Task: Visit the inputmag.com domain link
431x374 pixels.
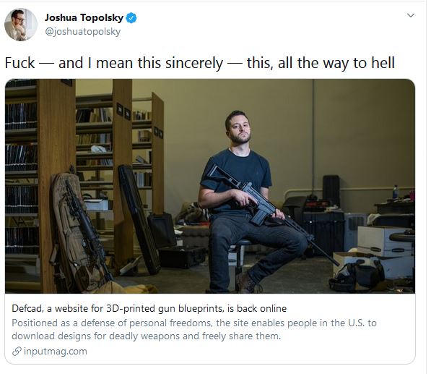Action: [x=56, y=351]
